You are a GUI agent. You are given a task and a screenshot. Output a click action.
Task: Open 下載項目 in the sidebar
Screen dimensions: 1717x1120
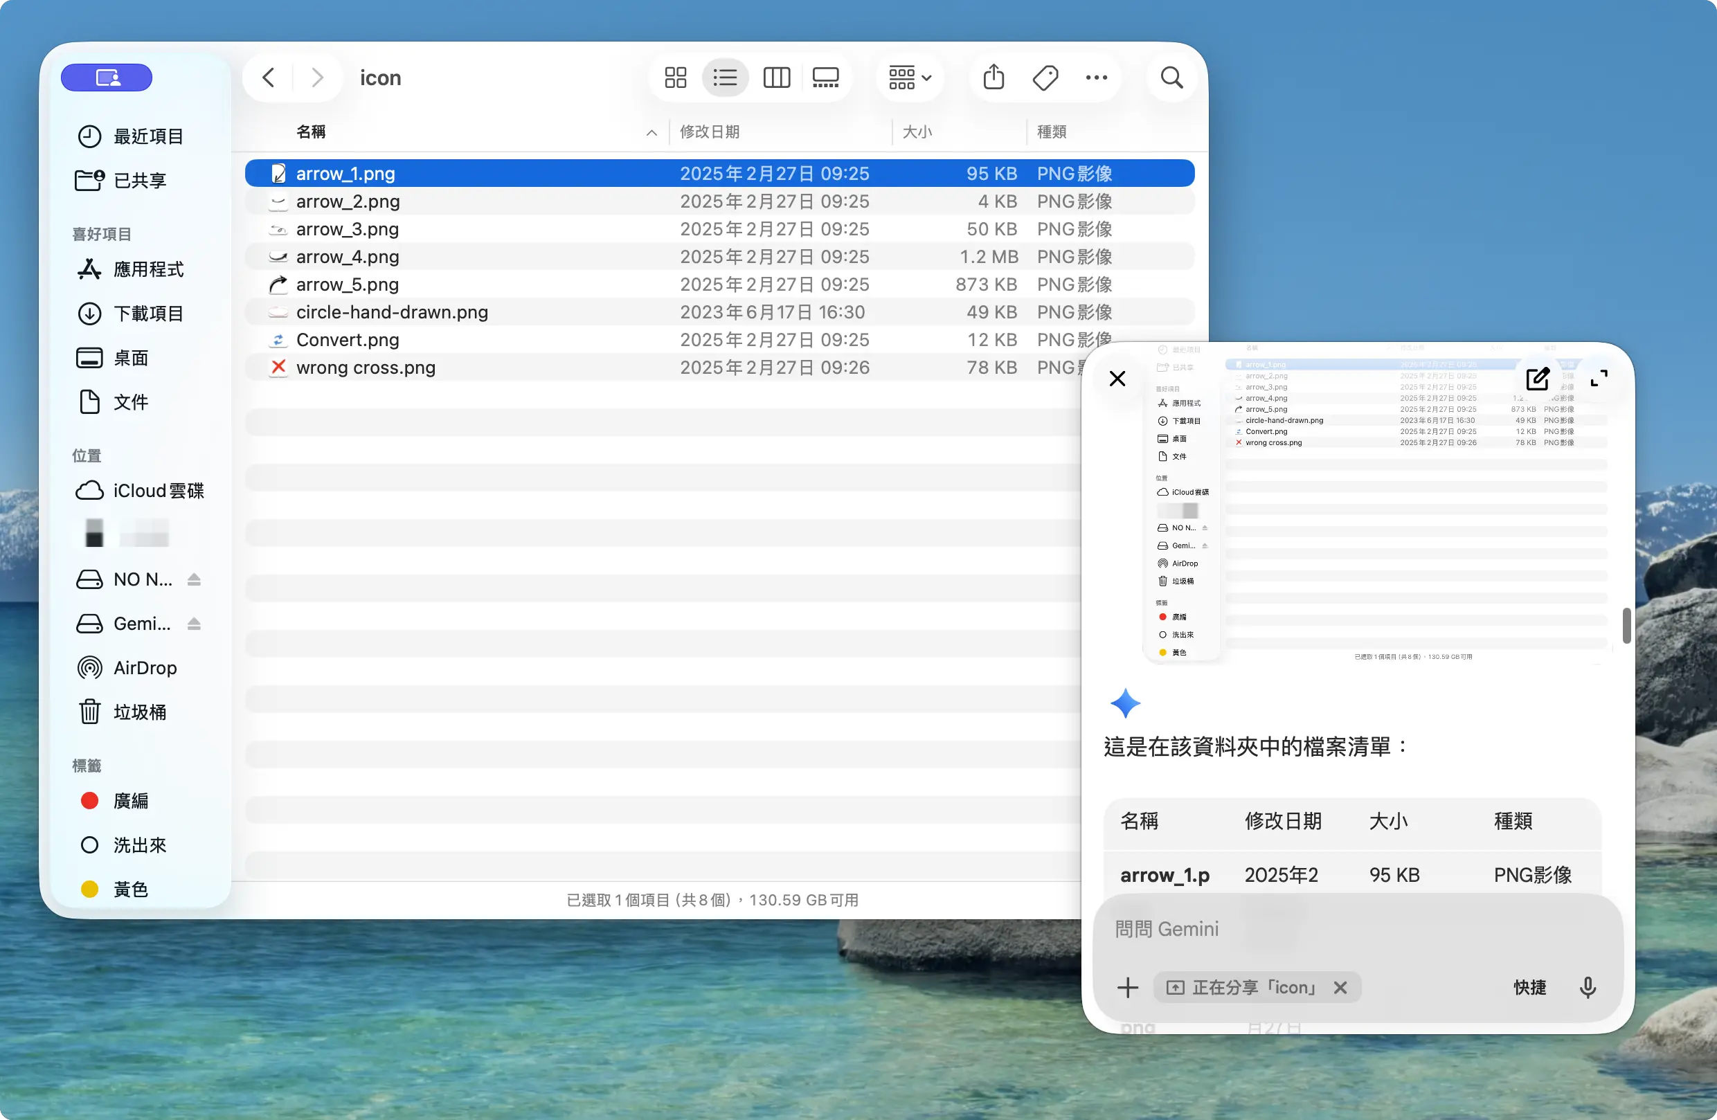point(131,314)
